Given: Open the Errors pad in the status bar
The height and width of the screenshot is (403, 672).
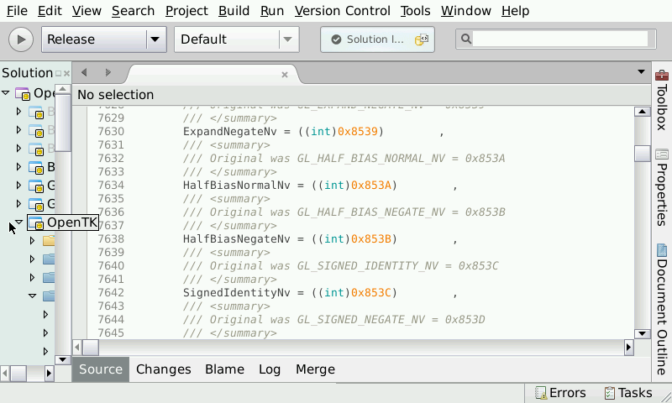Looking at the screenshot, I should point(559,393).
